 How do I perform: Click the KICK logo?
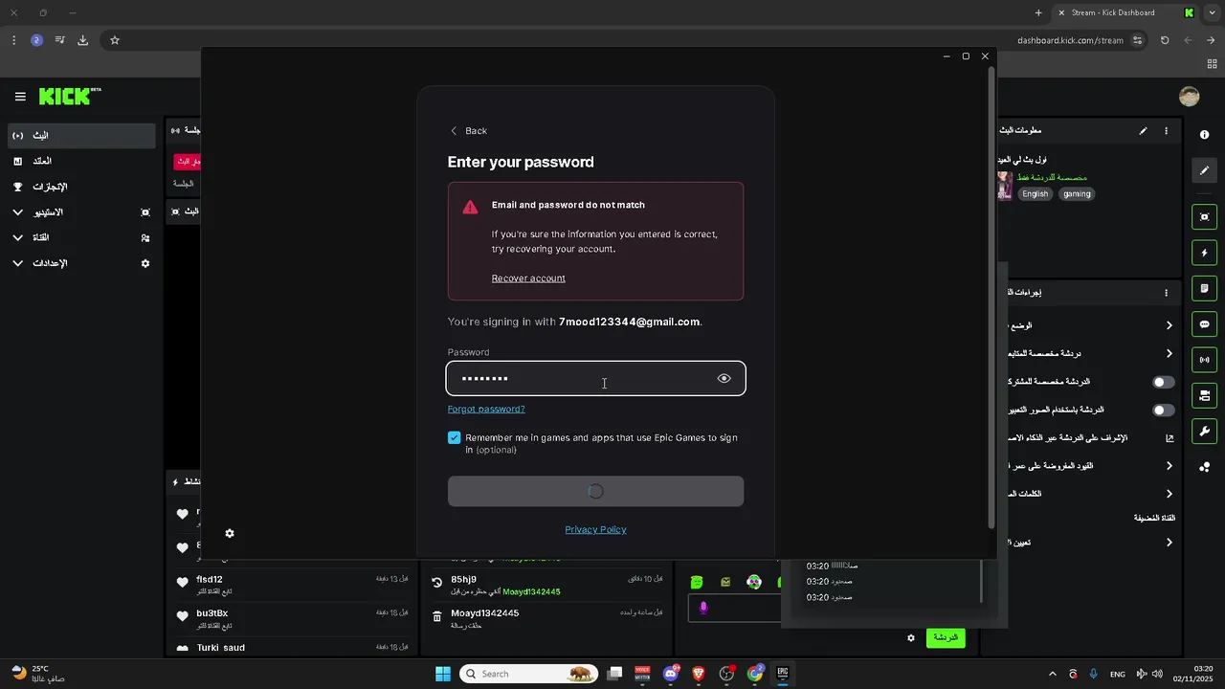pyautogui.click(x=69, y=96)
